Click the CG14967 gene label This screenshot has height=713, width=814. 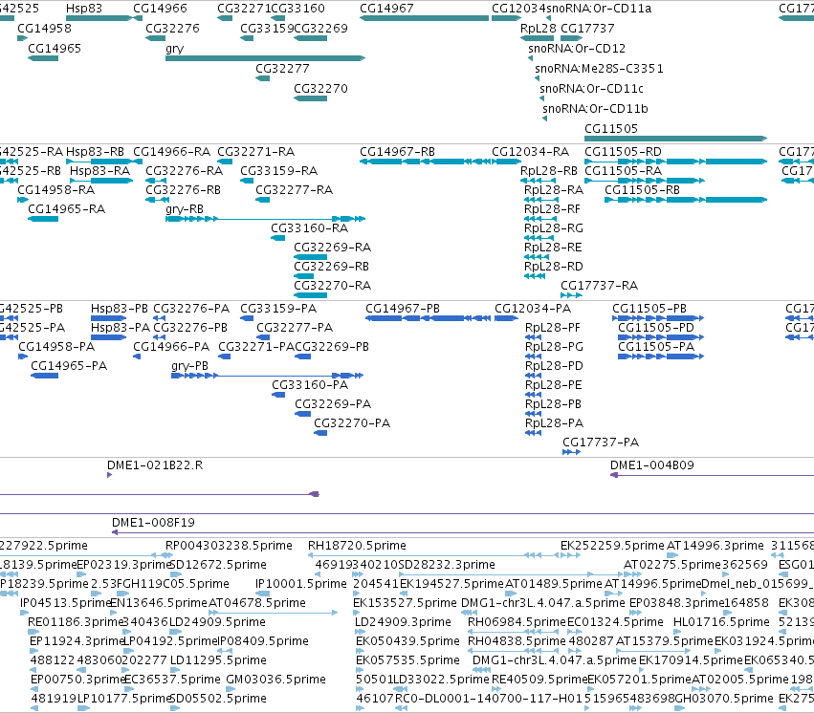[386, 9]
